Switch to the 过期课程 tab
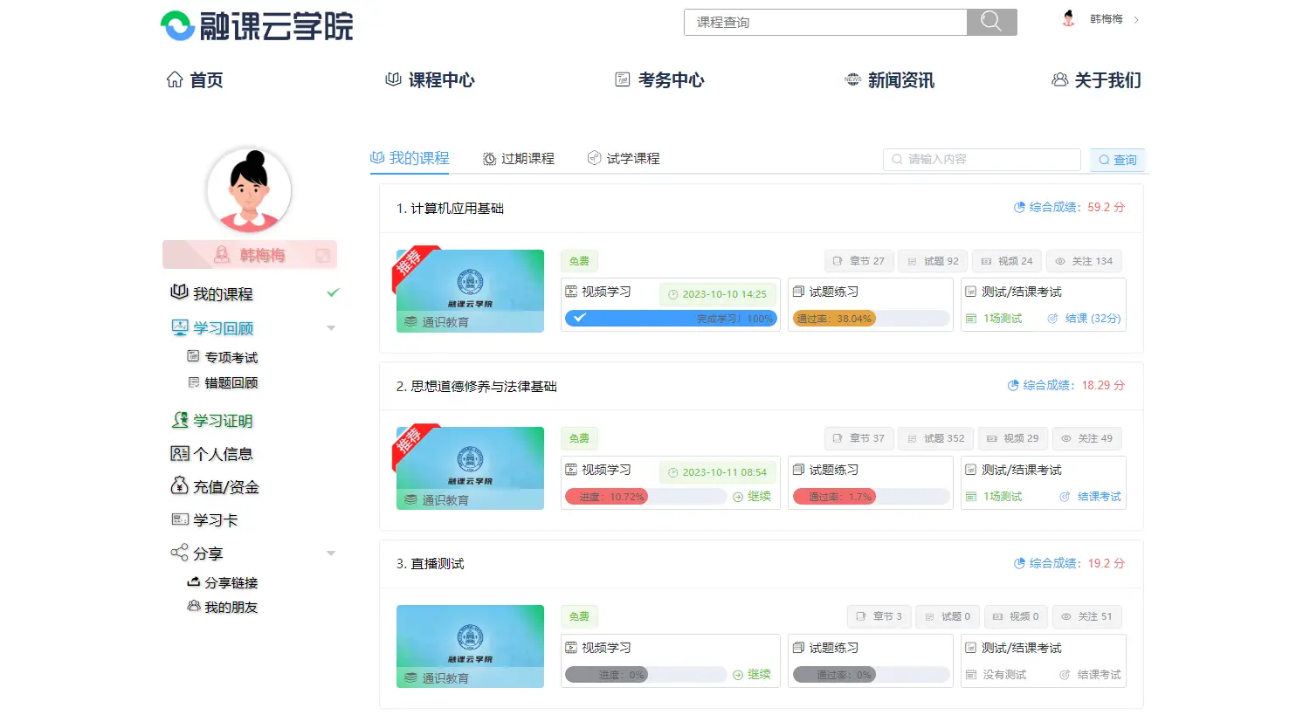The height and width of the screenshot is (715, 1310). [x=519, y=159]
